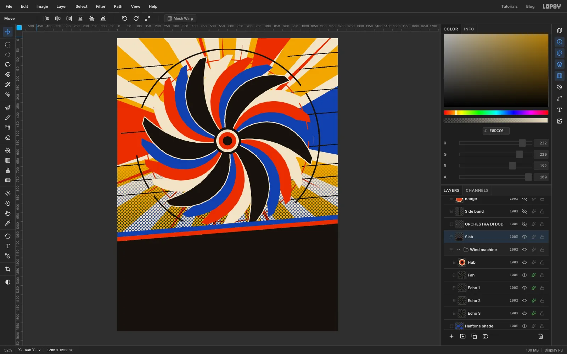Hide the Echo 2 layer
Image resolution: width=567 pixels, height=354 pixels.
point(524,301)
